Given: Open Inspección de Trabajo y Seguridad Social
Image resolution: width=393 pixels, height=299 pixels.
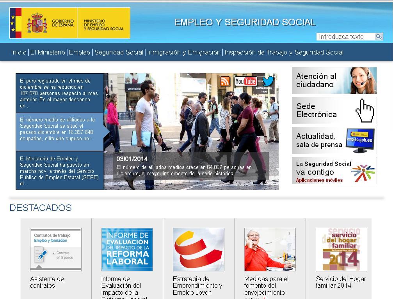Looking at the screenshot, I should (284, 52).
